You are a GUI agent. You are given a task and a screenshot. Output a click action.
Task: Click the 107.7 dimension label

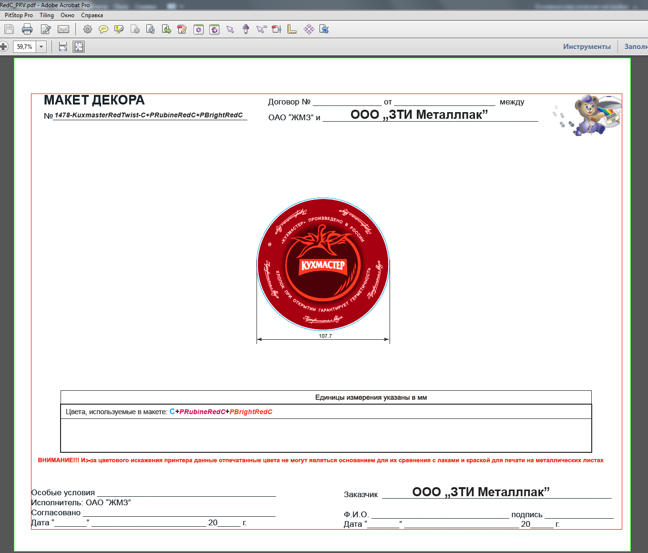pos(325,336)
